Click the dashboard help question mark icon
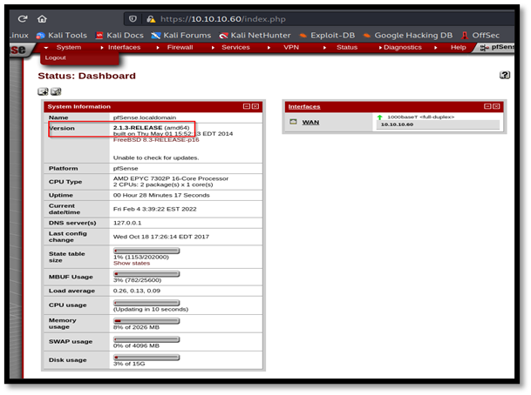 pos(505,75)
